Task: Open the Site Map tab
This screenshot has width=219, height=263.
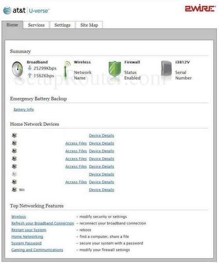Action: [89, 25]
